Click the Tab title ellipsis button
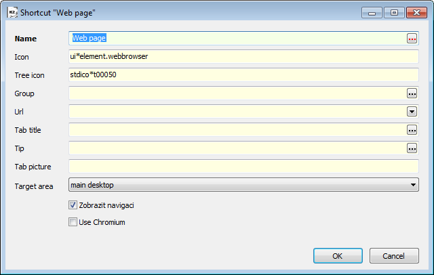Screen dimensions: 434x275 (412, 130)
